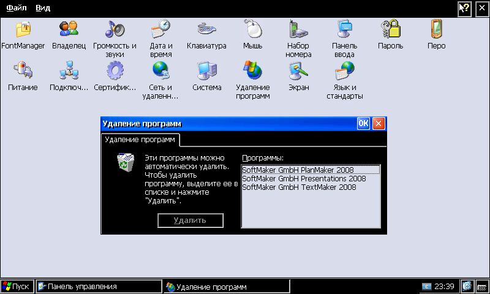Open Сеть и удаленн... applet
This screenshot has width=490, height=294.
point(160,81)
